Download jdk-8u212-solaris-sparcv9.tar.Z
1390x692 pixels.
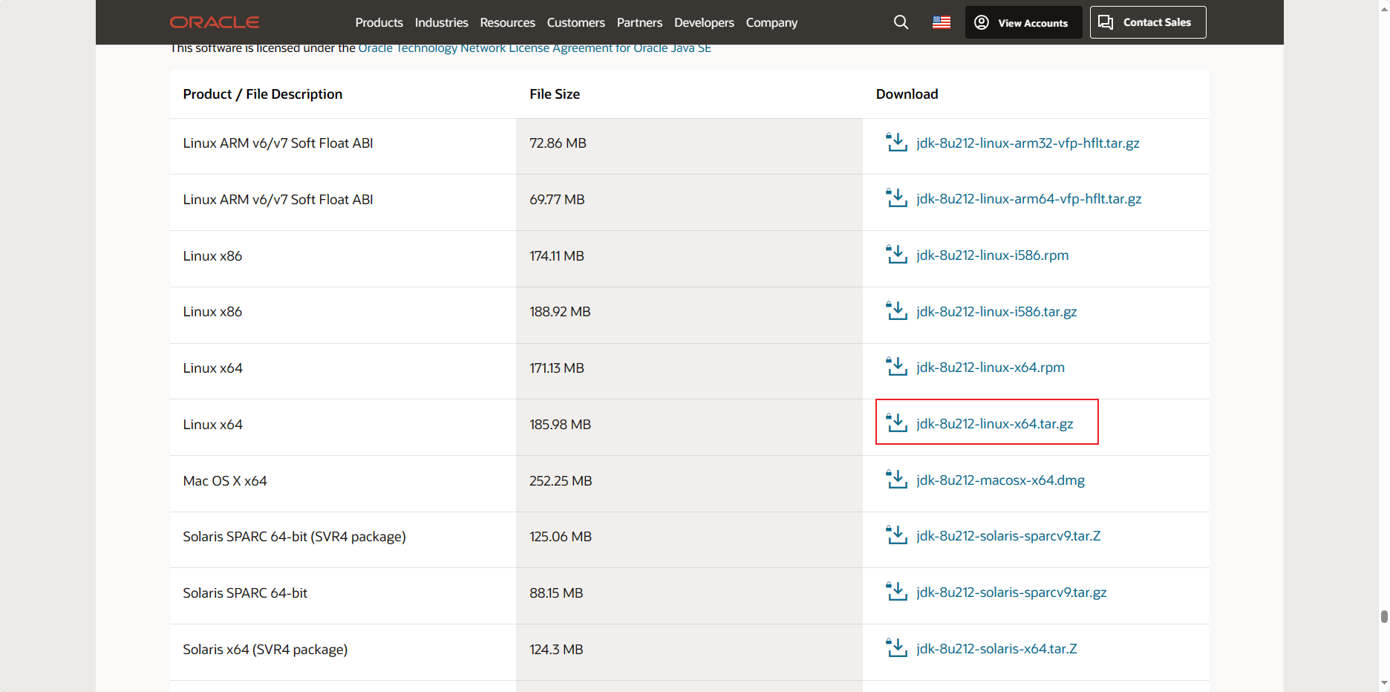pos(1008,535)
